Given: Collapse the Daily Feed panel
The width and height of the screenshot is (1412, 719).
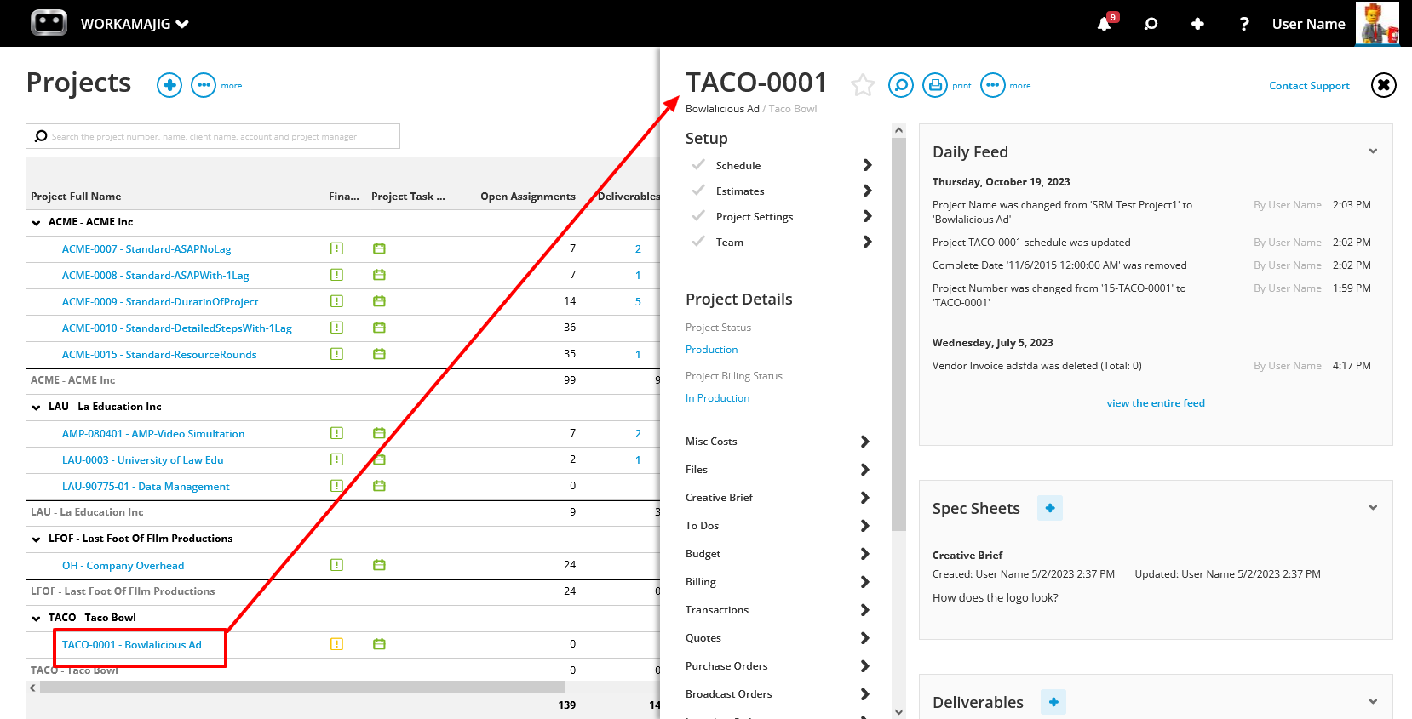Looking at the screenshot, I should coord(1373,151).
